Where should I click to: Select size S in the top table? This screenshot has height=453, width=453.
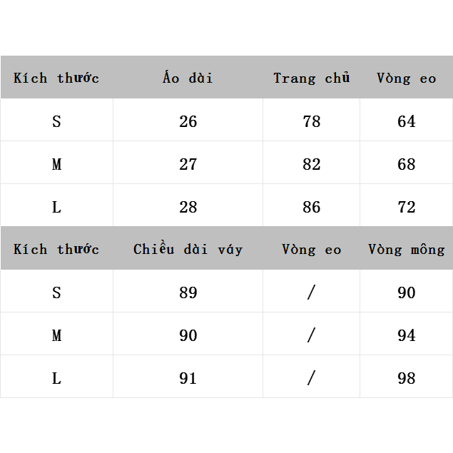click(56, 121)
